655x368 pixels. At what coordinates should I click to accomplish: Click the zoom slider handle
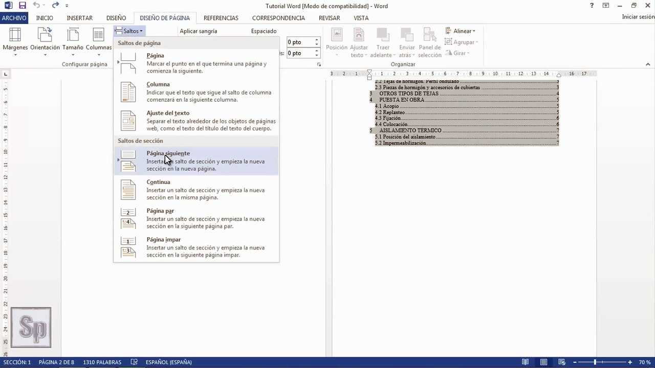595,362
